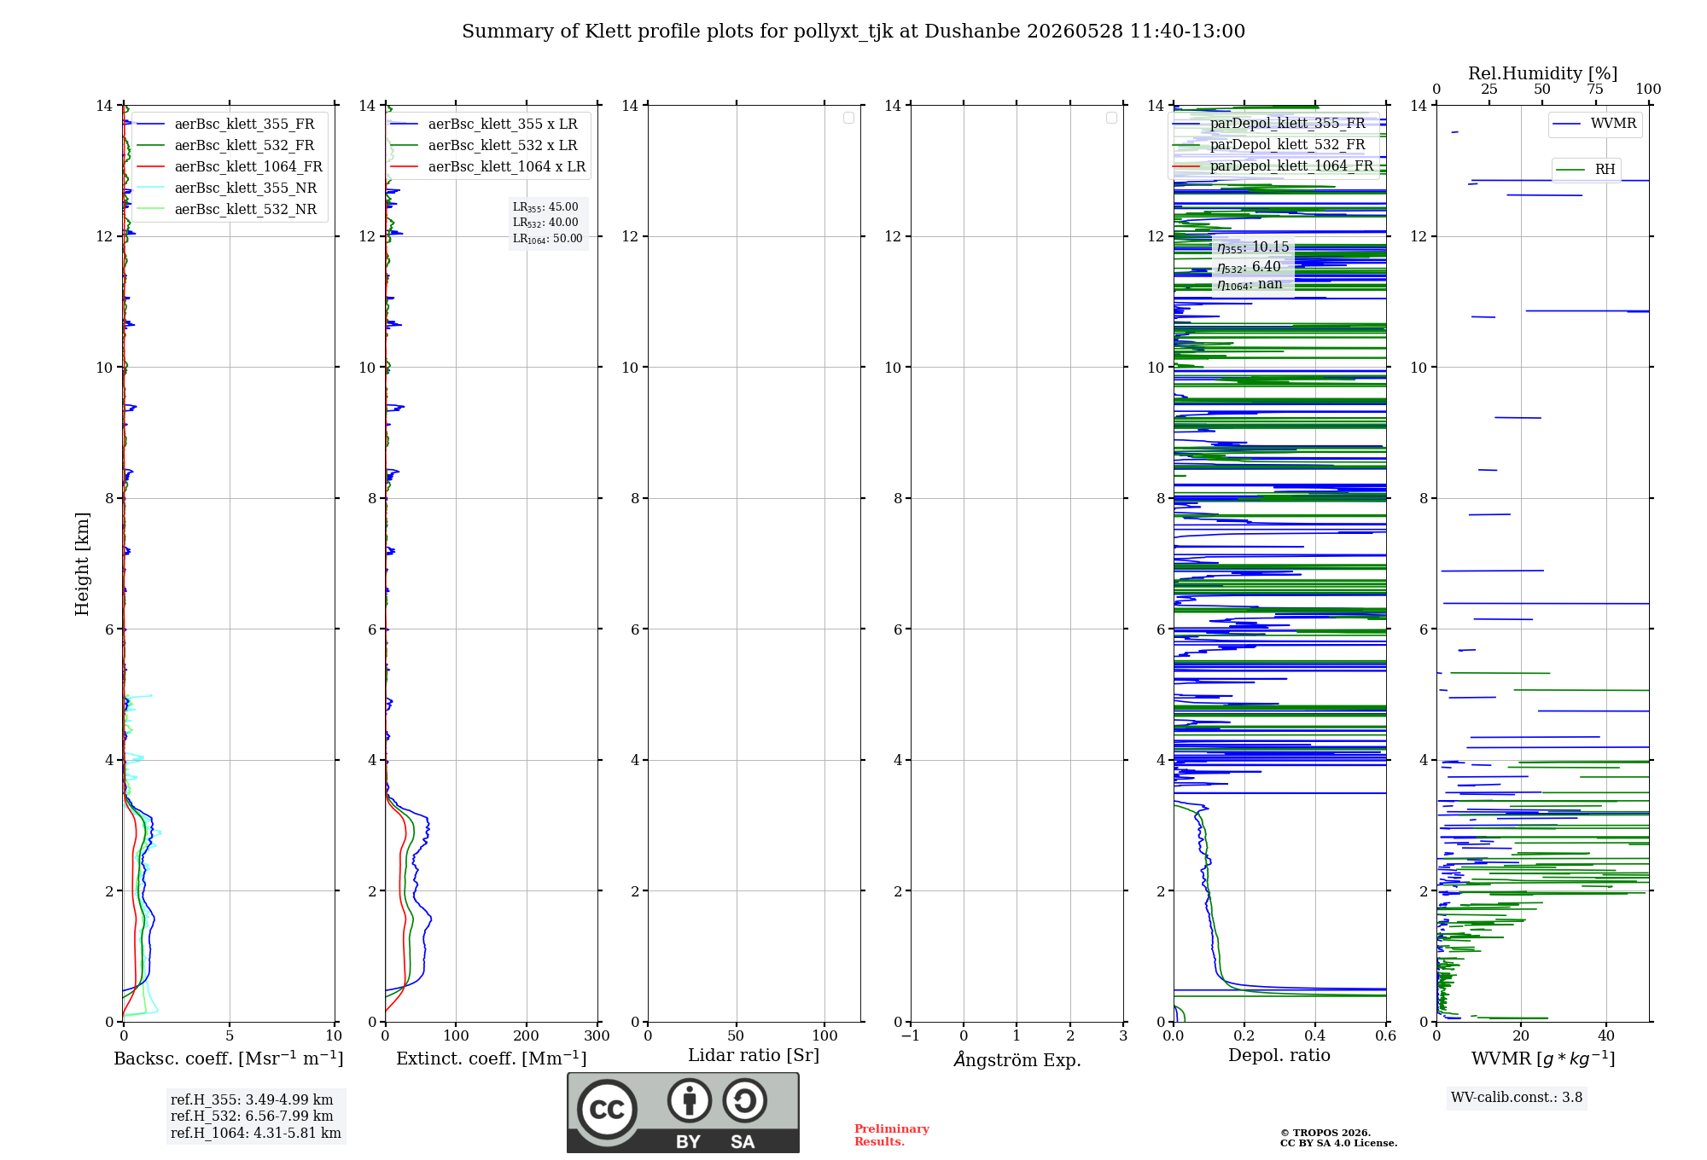This screenshot has width=1707, height=1160.
Task: Click the 40 tick on WVMR axis
Action: (x=1606, y=1036)
